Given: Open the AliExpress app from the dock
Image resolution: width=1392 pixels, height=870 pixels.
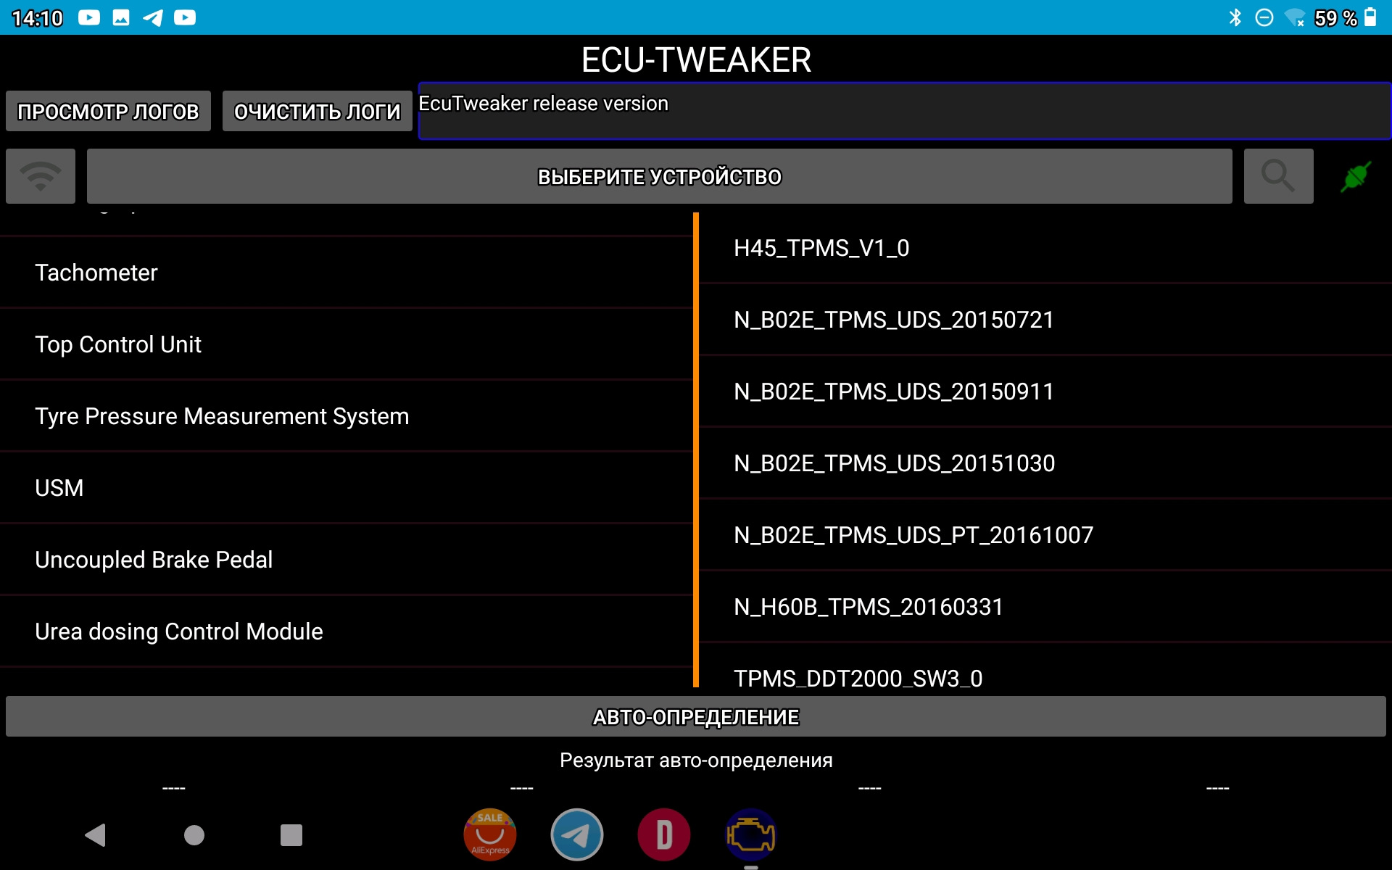Looking at the screenshot, I should point(490,834).
